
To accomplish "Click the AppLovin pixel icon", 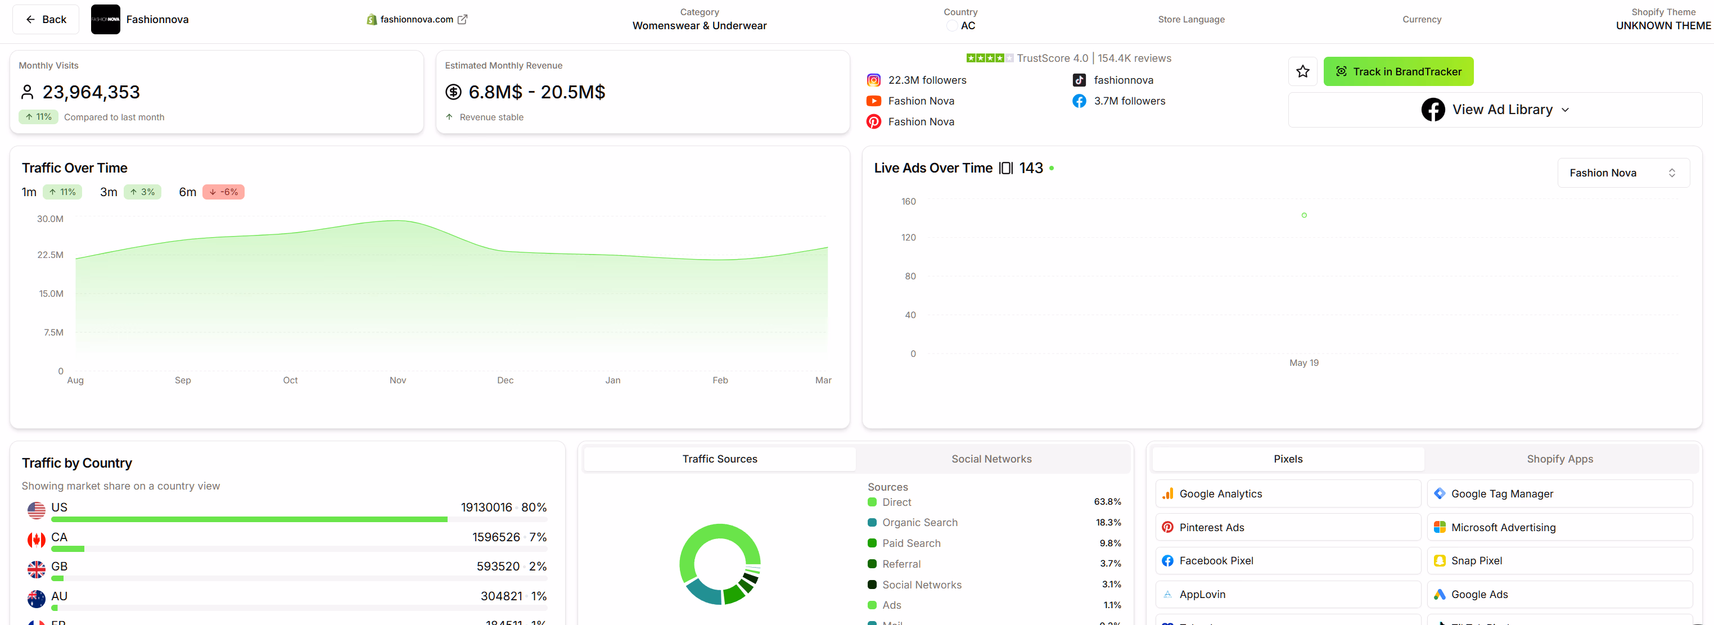I will pos(1167,595).
